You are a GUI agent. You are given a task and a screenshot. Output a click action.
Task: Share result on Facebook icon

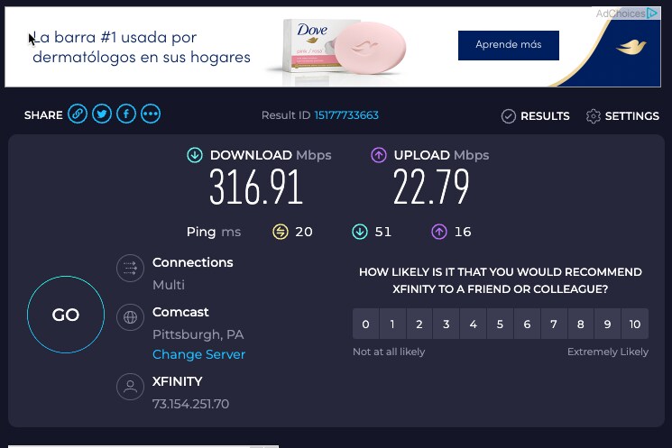click(x=126, y=114)
